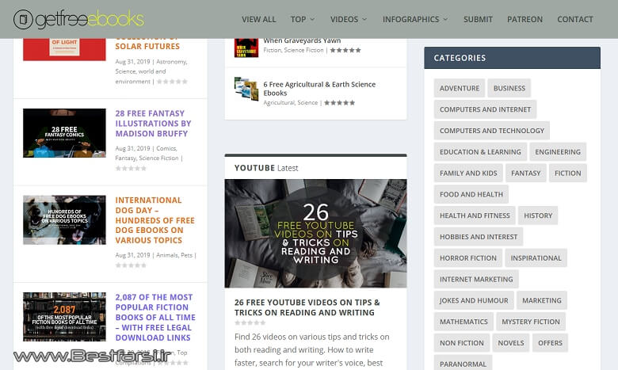Click the Science Fiction tag under When Graveyards Yawn
Image resolution: width=618 pixels, height=370 pixels.
304,50
